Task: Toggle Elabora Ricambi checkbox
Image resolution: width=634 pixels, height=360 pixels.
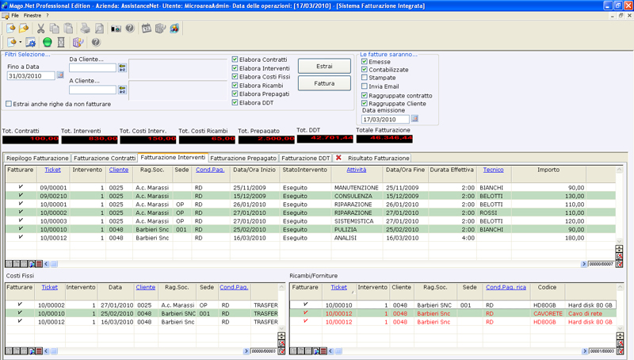Action: [x=235, y=86]
